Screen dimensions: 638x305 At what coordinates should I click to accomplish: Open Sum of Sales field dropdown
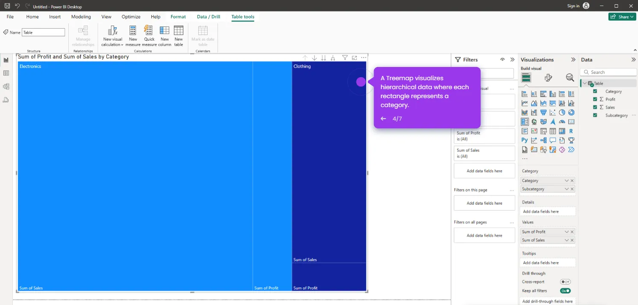(567, 240)
